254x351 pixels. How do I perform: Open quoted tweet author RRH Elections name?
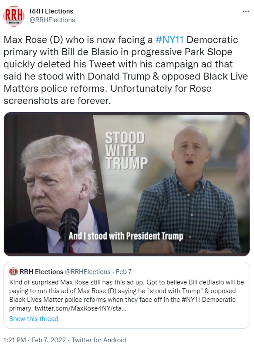[x=41, y=271]
